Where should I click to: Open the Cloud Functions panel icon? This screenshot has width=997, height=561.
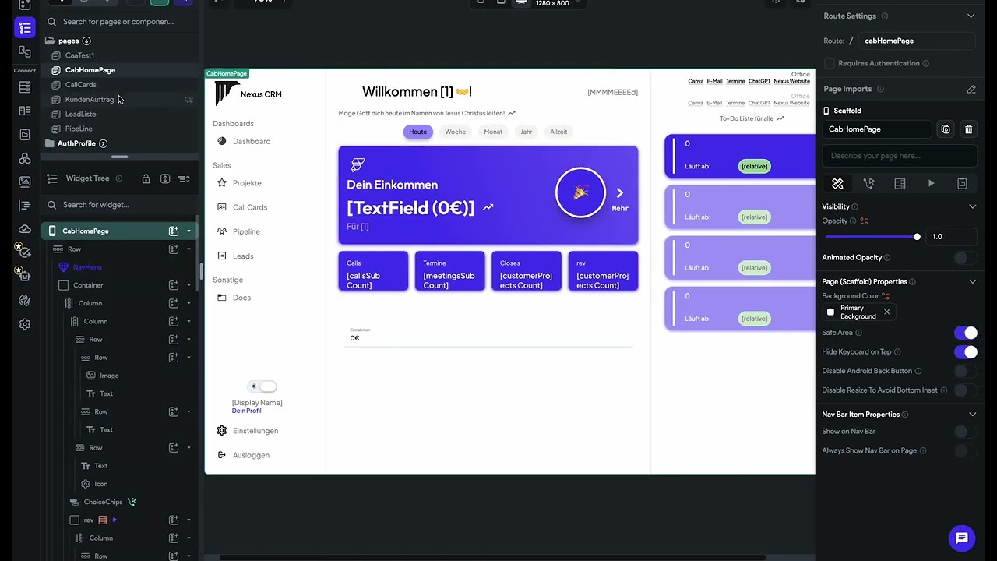(x=24, y=229)
